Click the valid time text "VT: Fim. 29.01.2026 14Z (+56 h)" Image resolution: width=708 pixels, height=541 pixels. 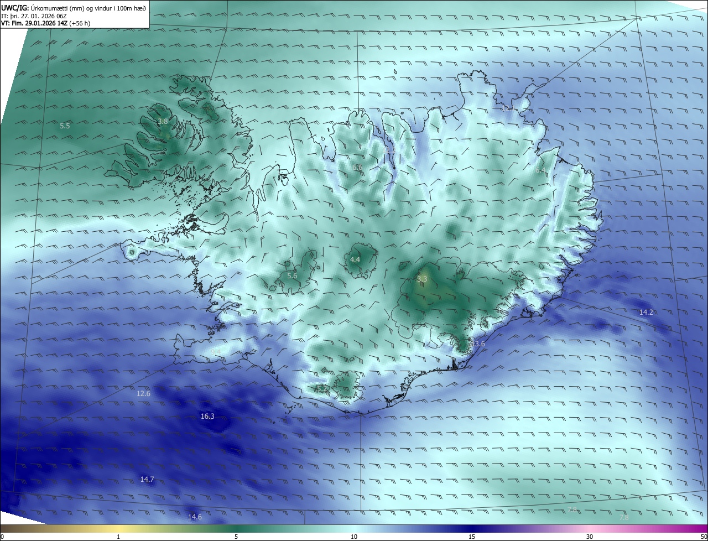[46, 23]
